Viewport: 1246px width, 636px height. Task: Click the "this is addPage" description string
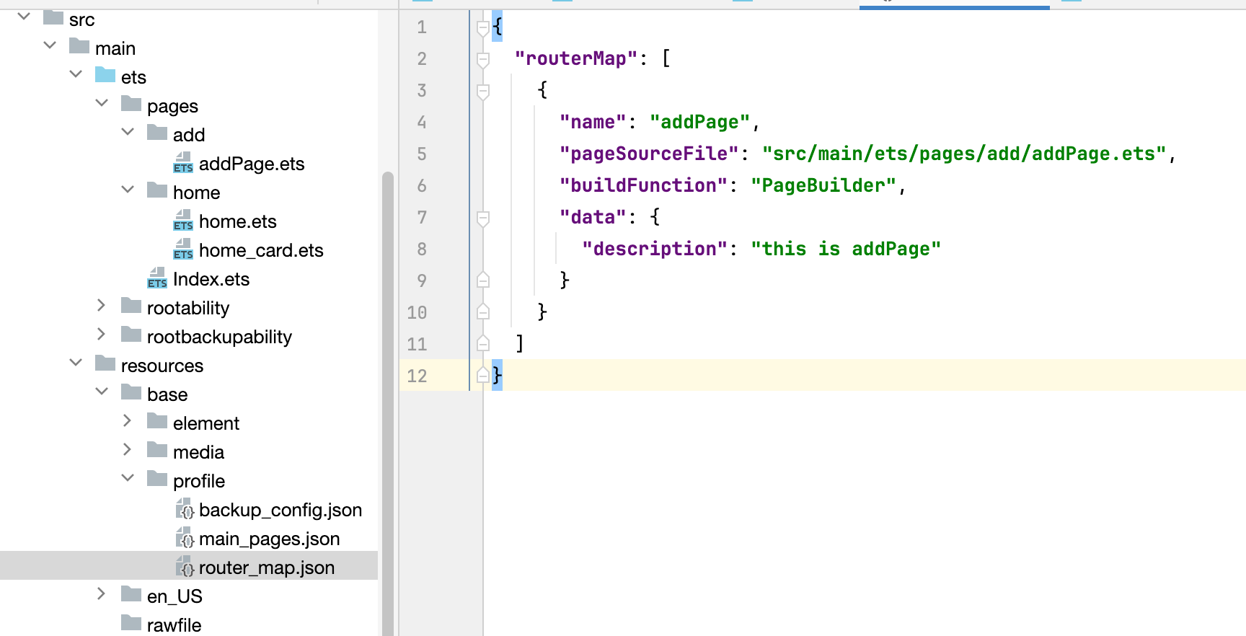pos(846,249)
